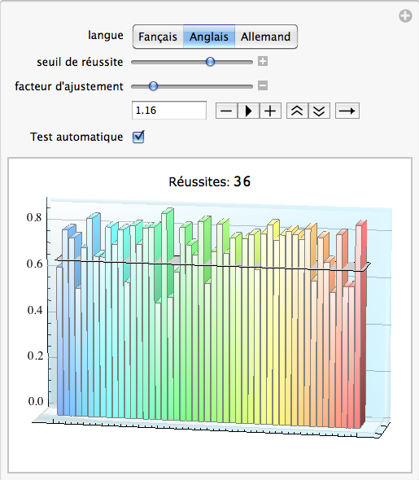Click the 1.16 value input field
The width and height of the screenshot is (419, 480).
(169, 110)
